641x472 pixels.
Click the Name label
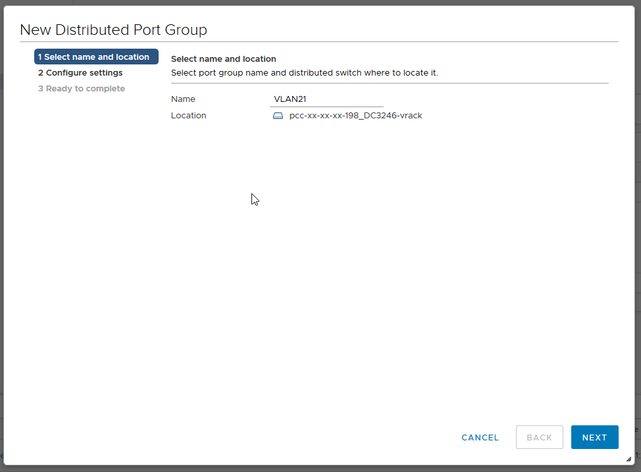183,99
